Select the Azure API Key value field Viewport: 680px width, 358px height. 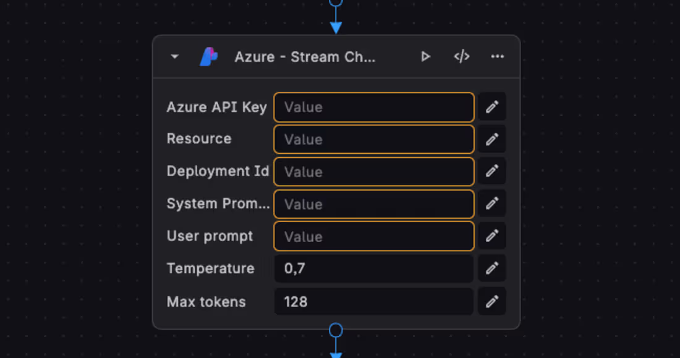[x=373, y=107]
